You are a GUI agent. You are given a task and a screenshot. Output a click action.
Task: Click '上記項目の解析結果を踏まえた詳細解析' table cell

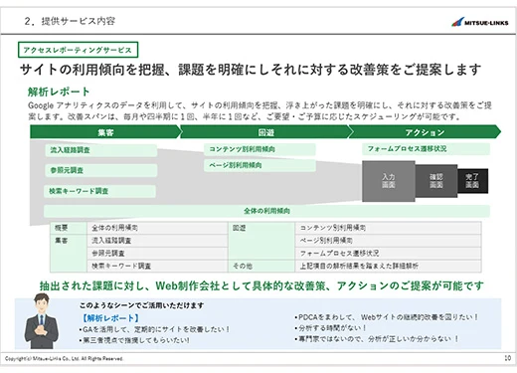point(388,266)
